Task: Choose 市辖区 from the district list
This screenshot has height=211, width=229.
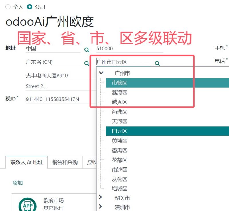Action: pyautogui.click(x=167, y=83)
